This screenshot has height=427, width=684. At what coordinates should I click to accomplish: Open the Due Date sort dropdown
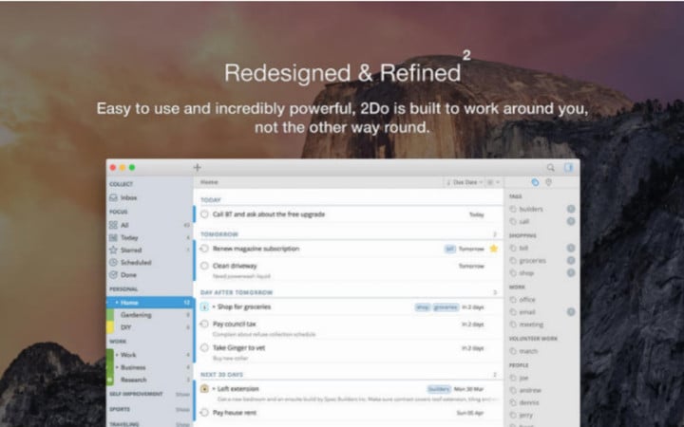click(464, 182)
